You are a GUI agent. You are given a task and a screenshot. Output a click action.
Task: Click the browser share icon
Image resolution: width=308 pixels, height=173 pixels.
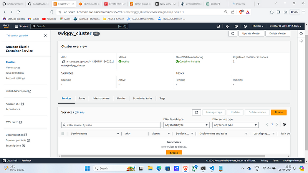click(233, 12)
